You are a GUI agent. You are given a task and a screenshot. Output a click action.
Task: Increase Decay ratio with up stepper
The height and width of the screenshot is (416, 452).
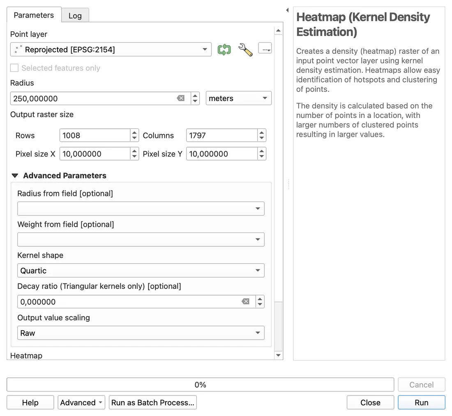click(x=260, y=299)
